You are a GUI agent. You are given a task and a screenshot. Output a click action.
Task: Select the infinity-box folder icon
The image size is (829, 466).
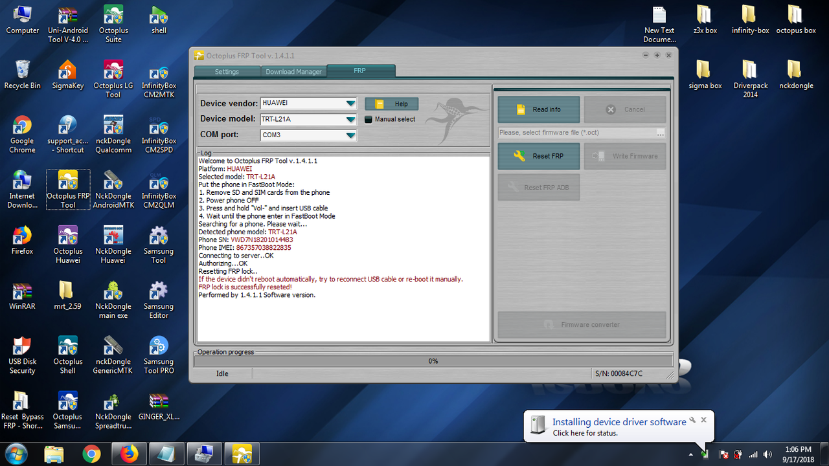(x=750, y=21)
